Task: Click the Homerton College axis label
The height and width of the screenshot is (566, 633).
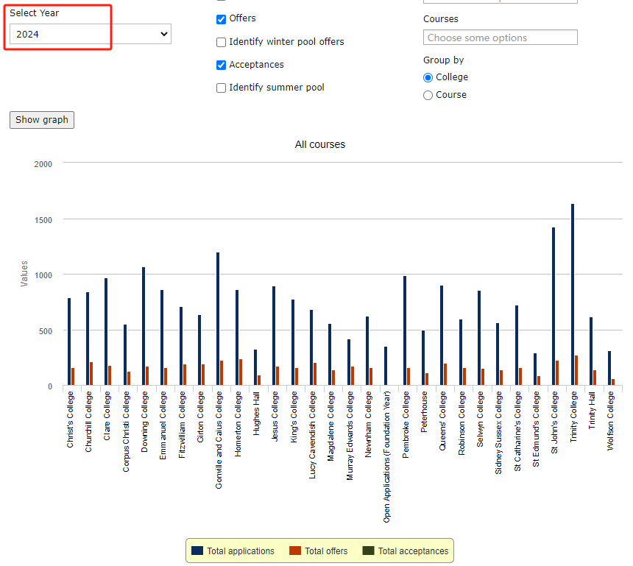Action: (238, 424)
